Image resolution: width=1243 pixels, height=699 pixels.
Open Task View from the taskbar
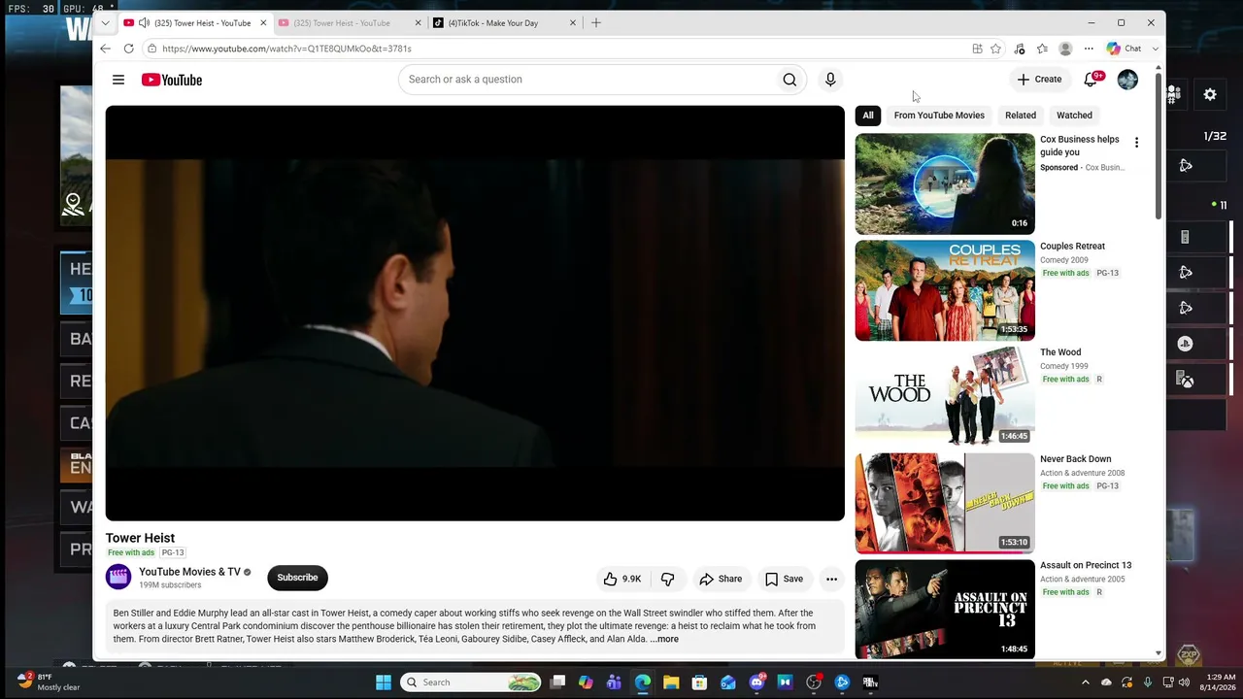click(x=557, y=682)
